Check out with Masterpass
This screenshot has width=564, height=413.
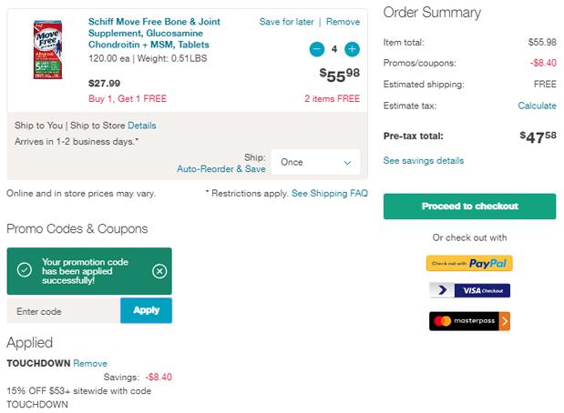(x=469, y=321)
